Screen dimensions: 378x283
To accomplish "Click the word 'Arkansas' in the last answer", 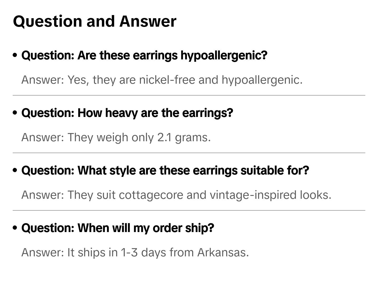I will 223,252.
